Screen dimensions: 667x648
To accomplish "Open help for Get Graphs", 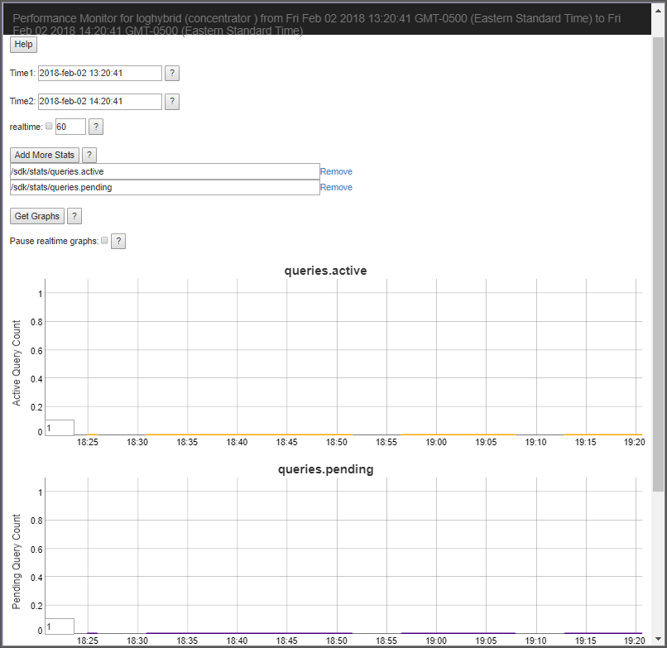I will [74, 215].
